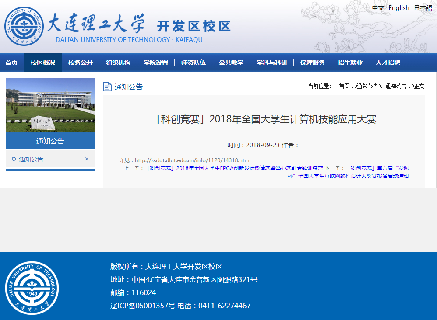Open next article about 互联网软件设计大奖赛
Viewport: 437px width, 320px height.
click(x=349, y=172)
